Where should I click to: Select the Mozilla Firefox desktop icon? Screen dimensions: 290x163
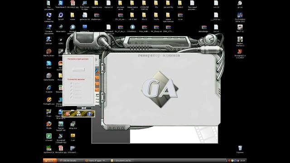tap(49, 125)
